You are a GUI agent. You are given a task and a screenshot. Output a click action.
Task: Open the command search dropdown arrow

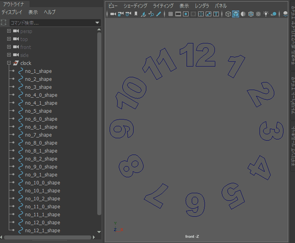(x=97, y=23)
